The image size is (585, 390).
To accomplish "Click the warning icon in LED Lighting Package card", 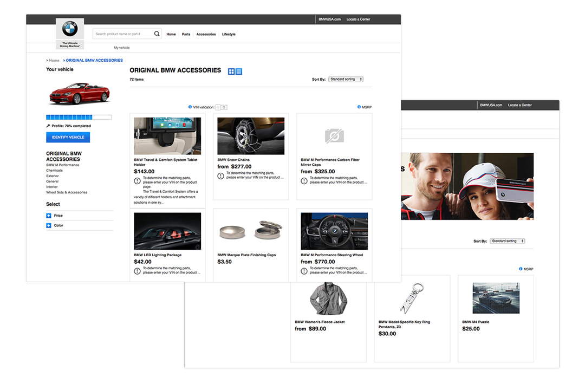I will point(137,271).
